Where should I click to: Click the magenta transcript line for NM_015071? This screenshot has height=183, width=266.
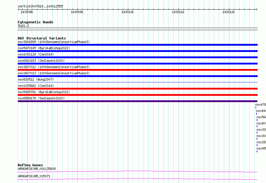tap(137, 179)
